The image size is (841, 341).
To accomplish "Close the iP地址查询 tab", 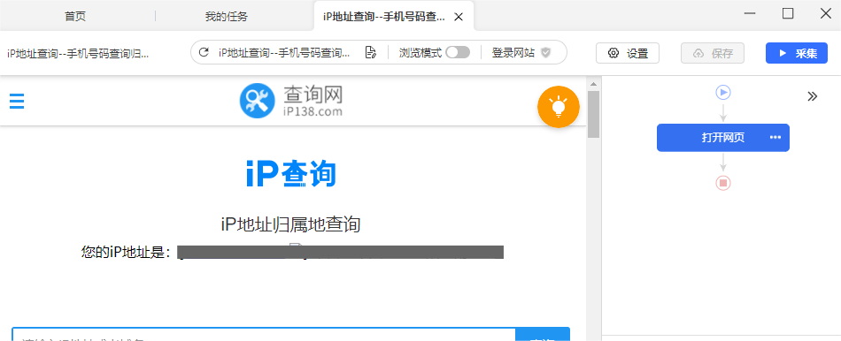I will click(x=459, y=17).
